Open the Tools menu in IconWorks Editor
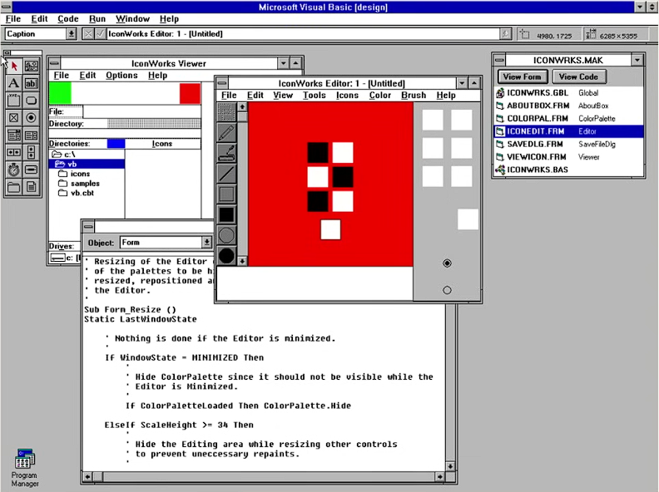The image size is (659, 492). pos(315,96)
